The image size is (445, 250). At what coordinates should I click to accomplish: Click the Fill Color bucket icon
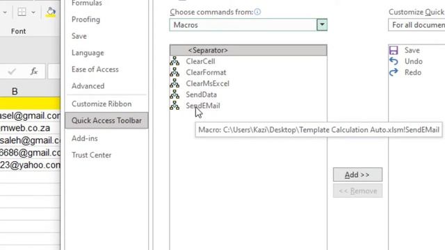pyautogui.click(x=51, y=12)
